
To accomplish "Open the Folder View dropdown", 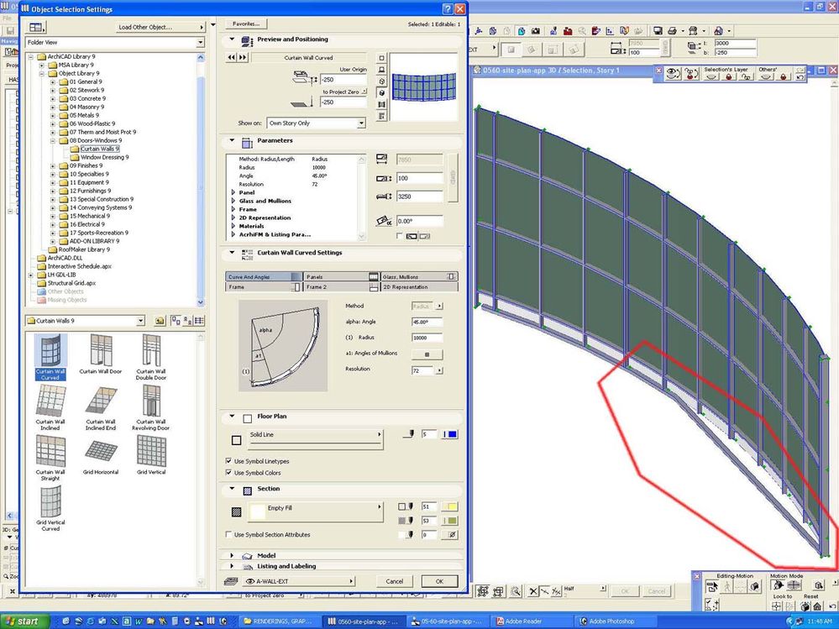I will (114, 42).
